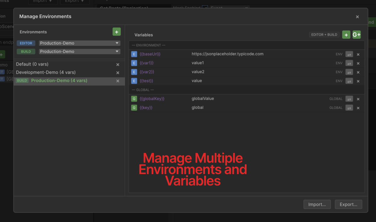
Task: Click the E badge next to var2
Action: [x=134, y=72]
